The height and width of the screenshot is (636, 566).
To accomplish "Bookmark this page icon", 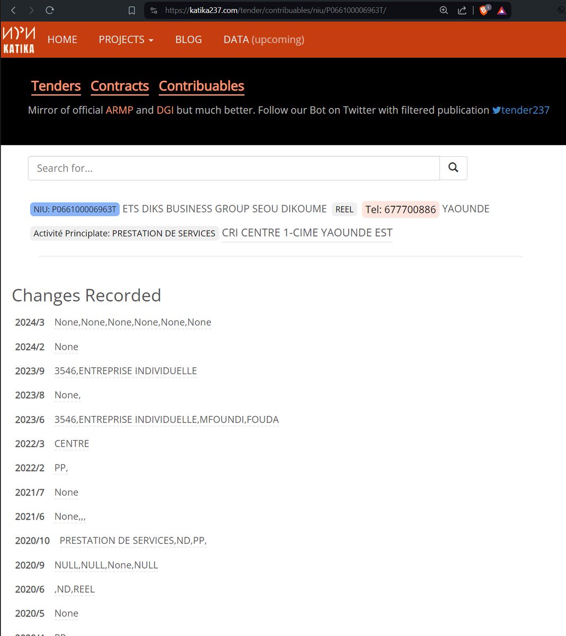I will coord(132,11).
